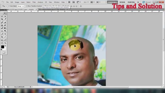
Task: Open the Select menu
Action: click(x=28, y=2)
